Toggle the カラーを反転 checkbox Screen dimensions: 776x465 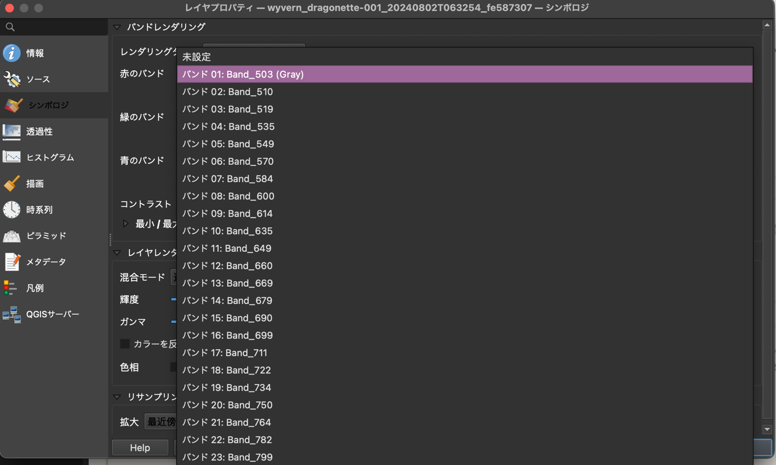pyautogui.click(x=125, y=344)
